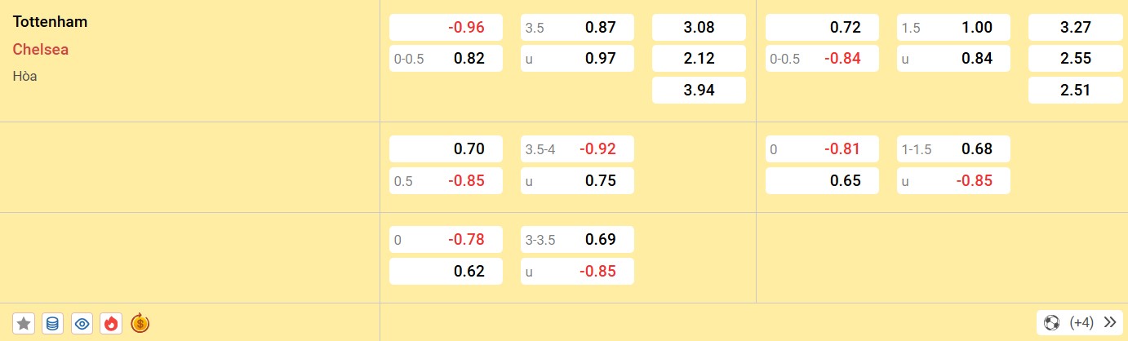
Task: Select the 3.08 full-time 1X2 odds
Action: click(699, 27)
